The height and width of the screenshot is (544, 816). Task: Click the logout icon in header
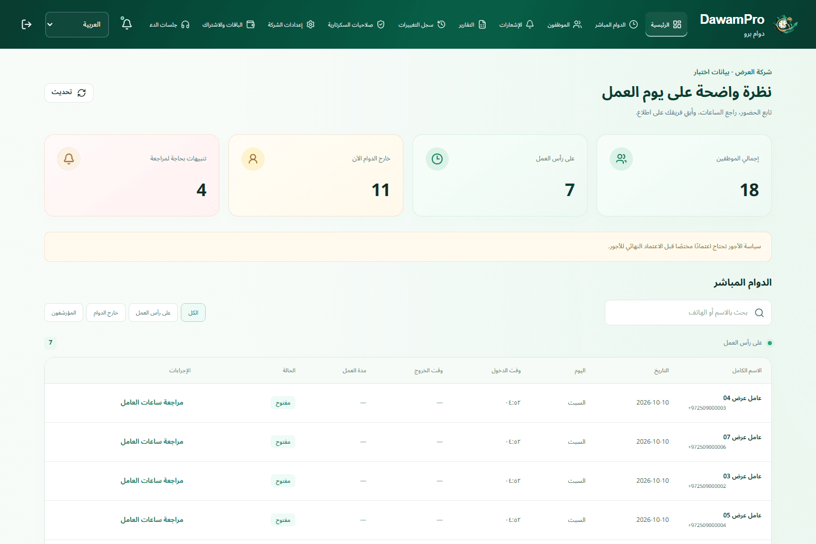27,24
